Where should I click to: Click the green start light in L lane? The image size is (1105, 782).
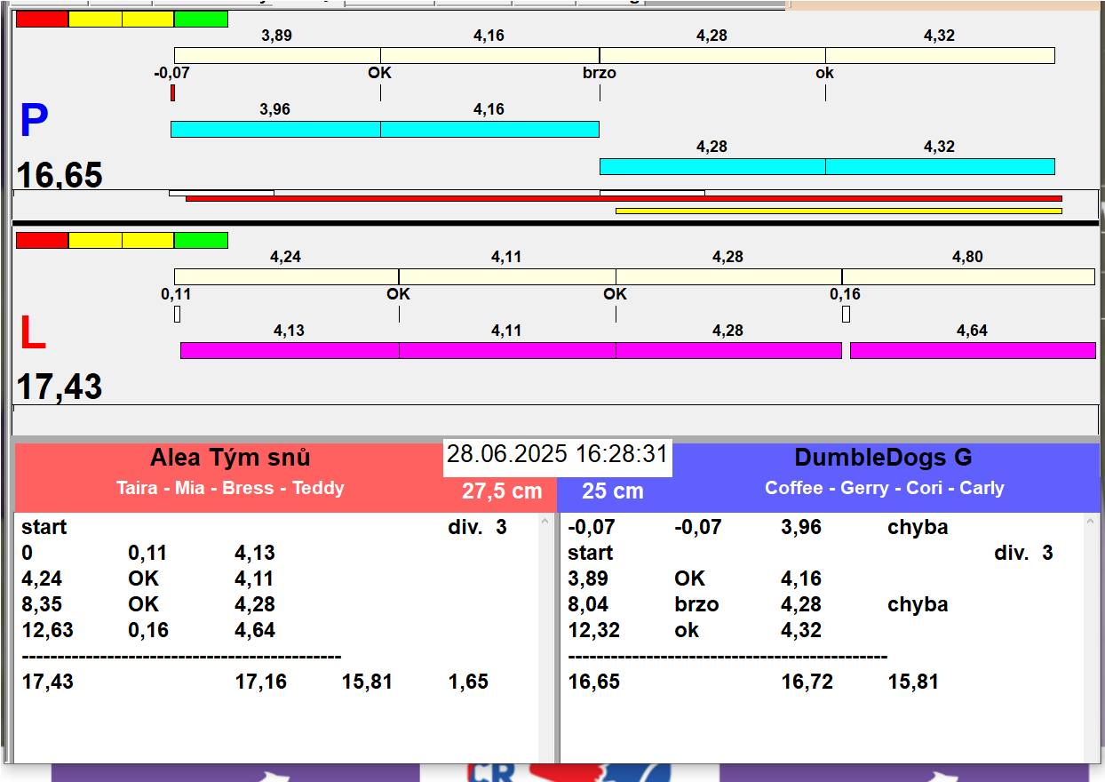point(201,240)
